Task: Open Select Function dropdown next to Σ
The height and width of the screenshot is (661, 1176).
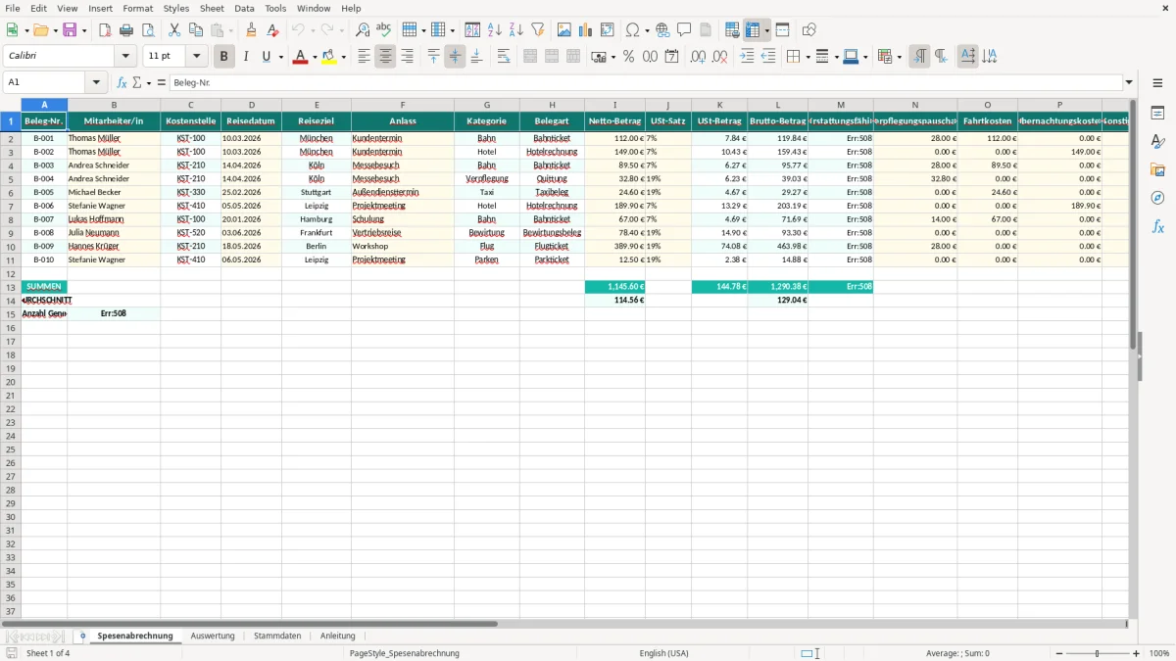Action: (x=149, y=82)
